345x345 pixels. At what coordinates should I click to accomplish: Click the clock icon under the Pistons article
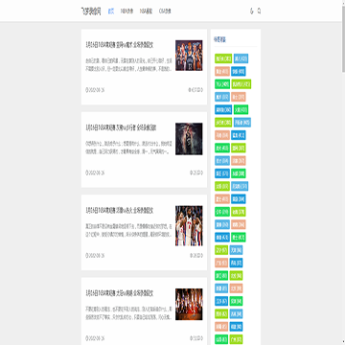click(86, 256)
